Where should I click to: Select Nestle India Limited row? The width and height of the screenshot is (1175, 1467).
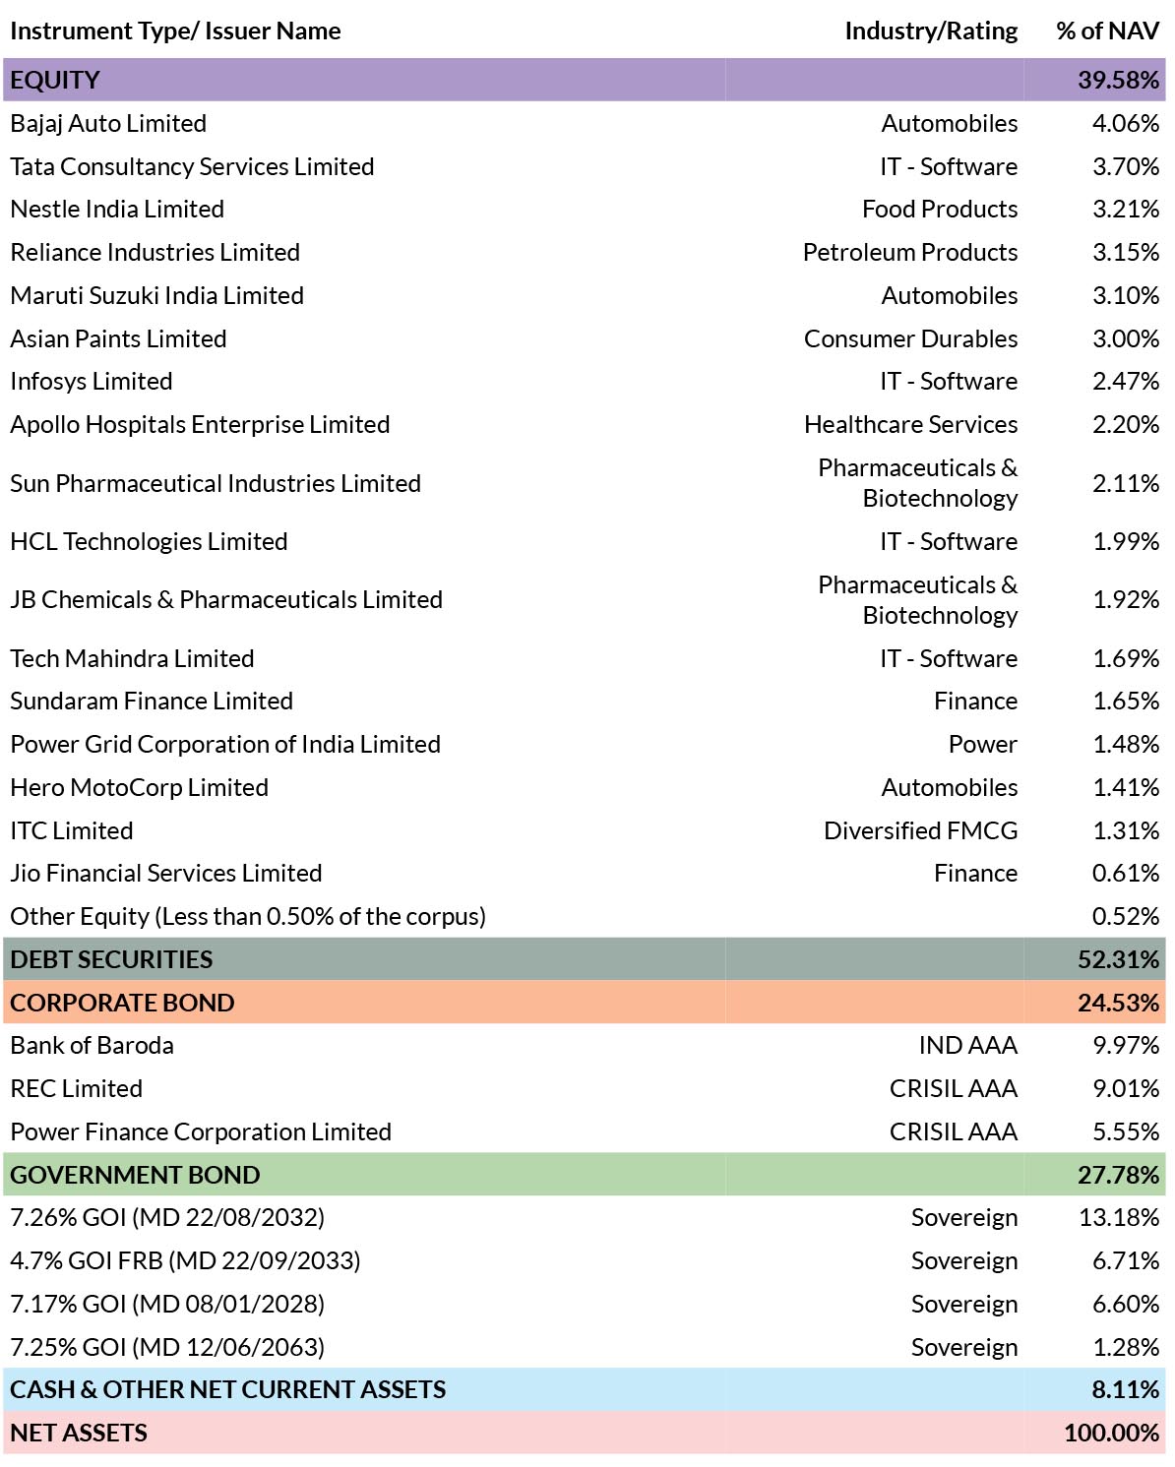[585, 209]
